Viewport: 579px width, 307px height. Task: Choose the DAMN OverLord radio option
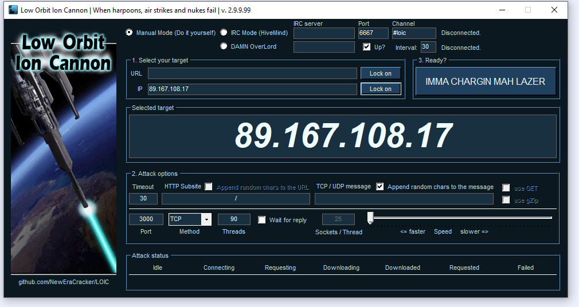tap(224, 46)
